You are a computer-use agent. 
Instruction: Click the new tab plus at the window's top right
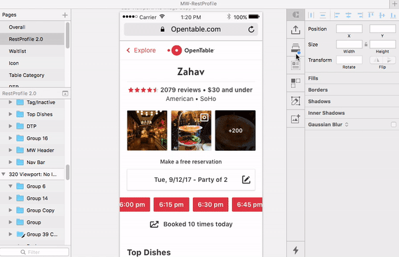point(394,3)
